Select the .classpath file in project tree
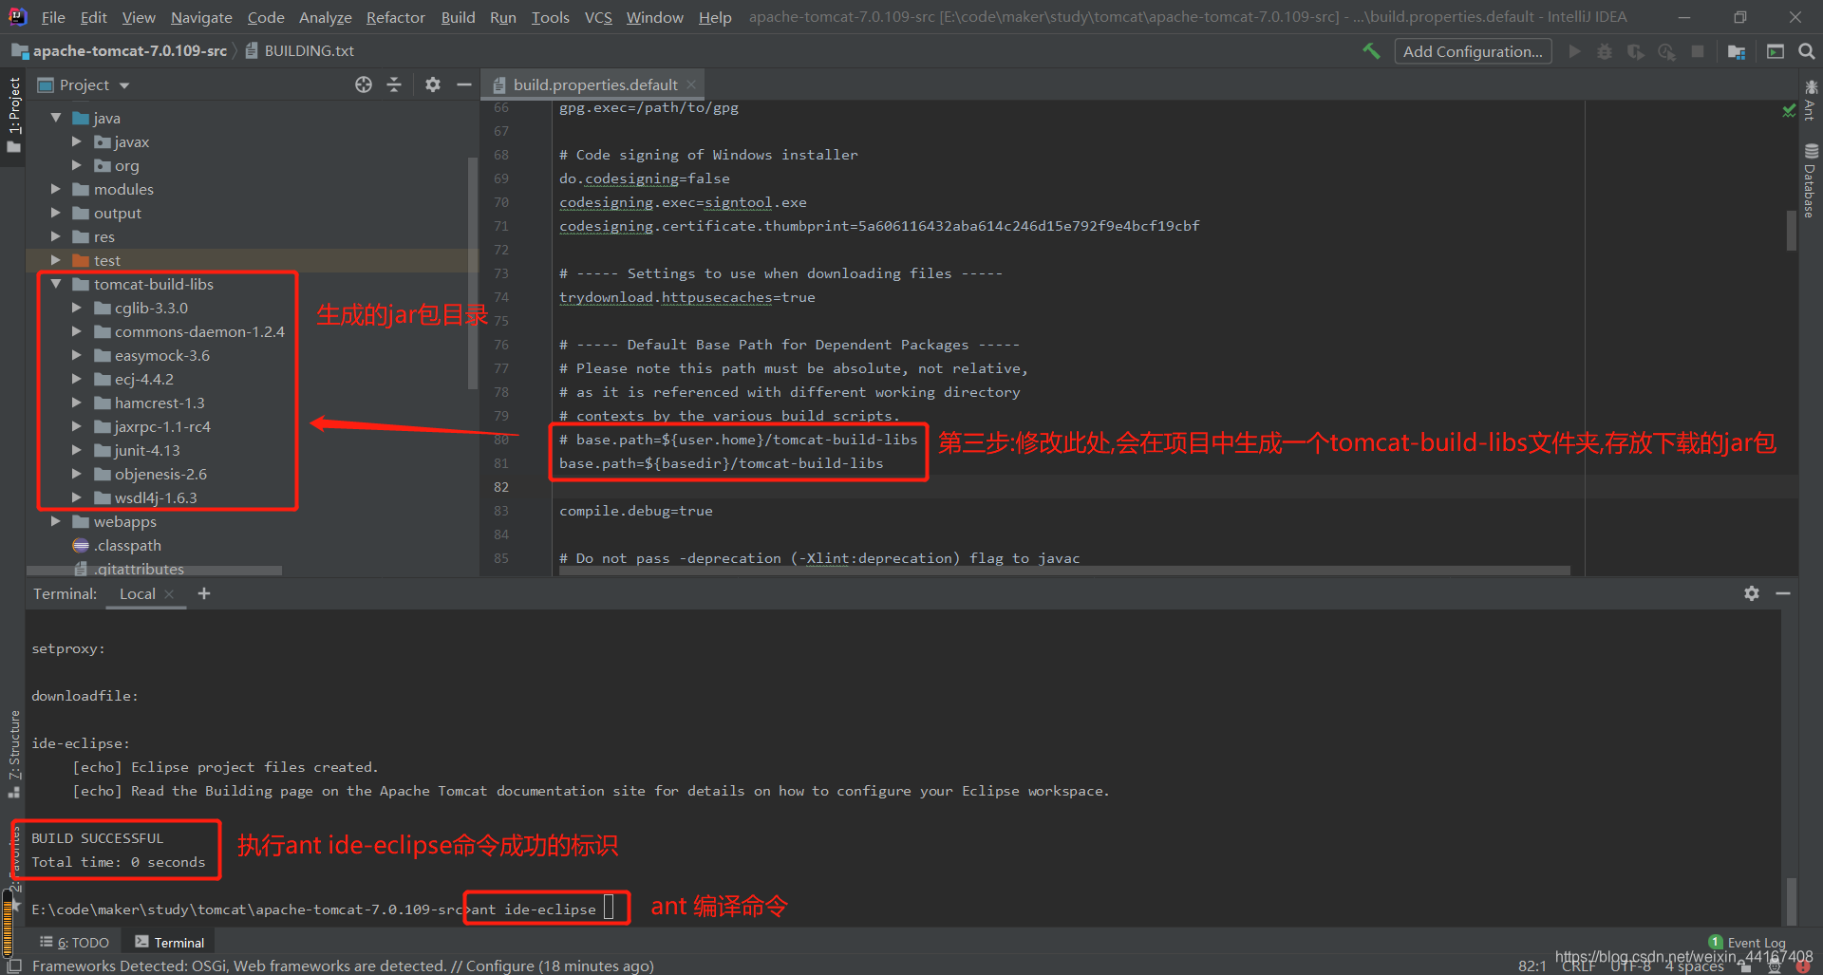Viewport: 1823px width, 975px height. [127, 545]
